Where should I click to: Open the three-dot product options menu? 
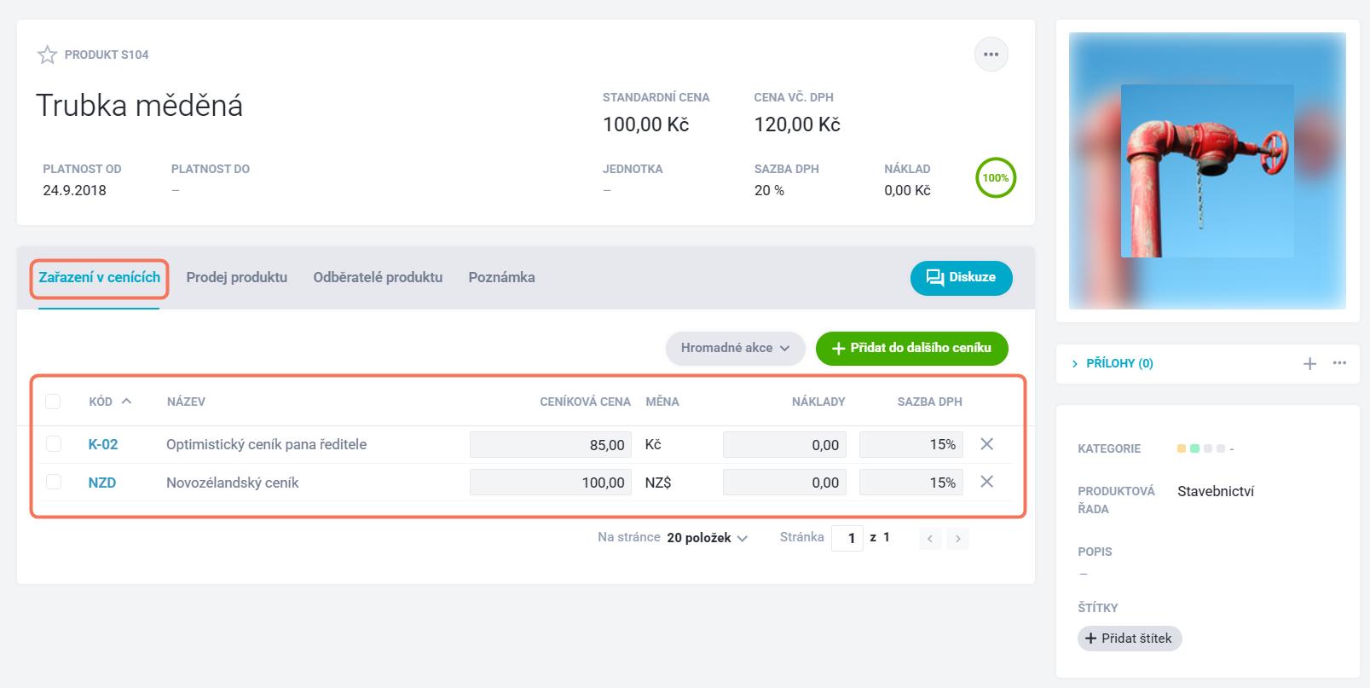(991, 55)
